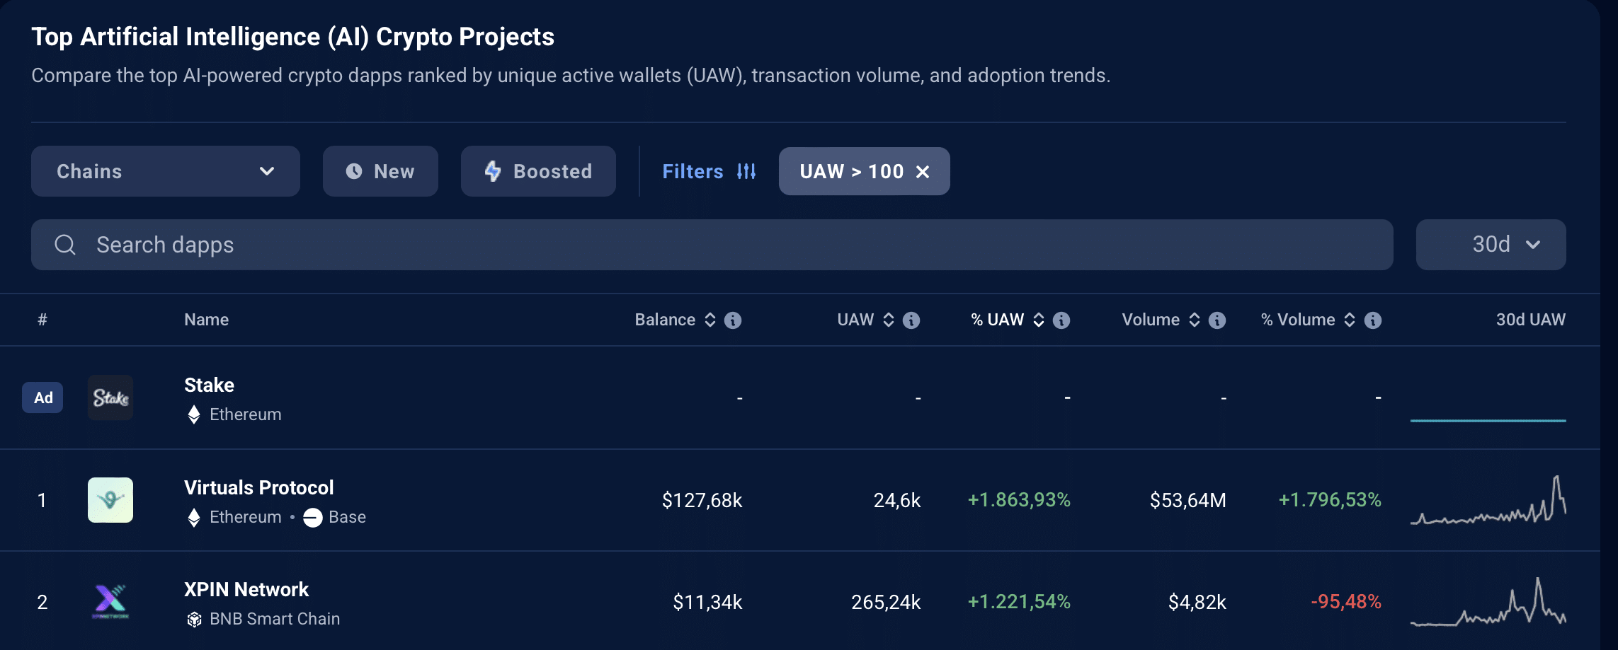
Task: Show info for the Balance column
Action: pos(733,320)
